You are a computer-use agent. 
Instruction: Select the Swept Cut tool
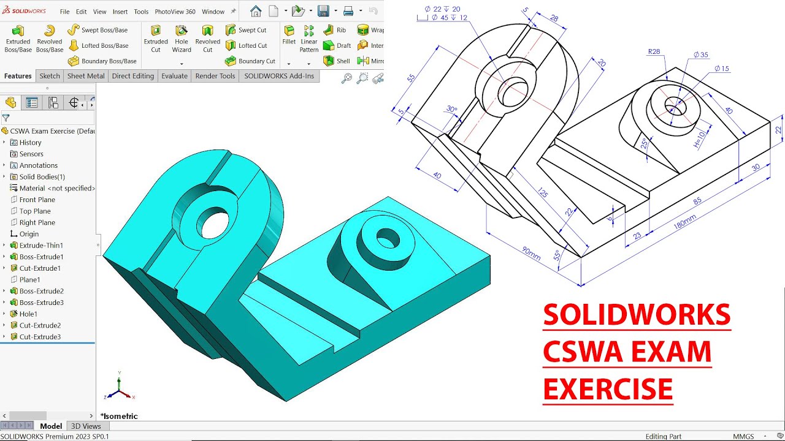click(x=246, y=30)
